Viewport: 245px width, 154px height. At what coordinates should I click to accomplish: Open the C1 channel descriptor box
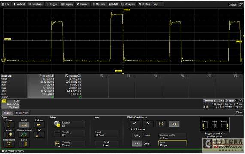tap(10, 104)
